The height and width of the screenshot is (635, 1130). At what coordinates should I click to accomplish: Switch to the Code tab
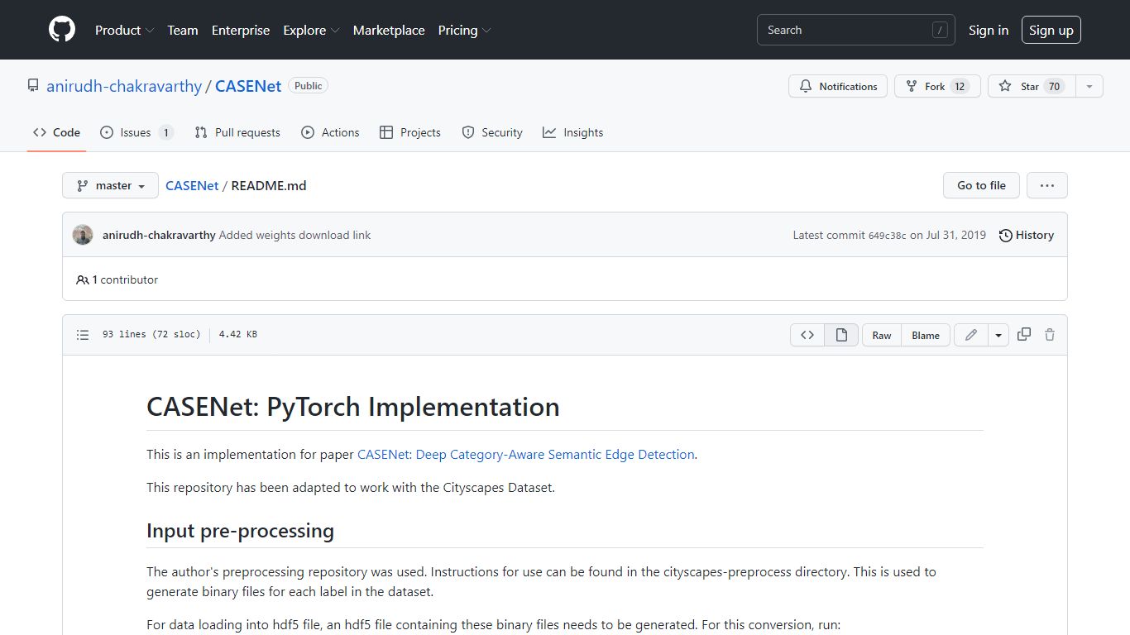click(56, 132)
